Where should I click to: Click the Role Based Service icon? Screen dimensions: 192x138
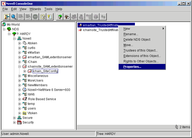pyautogui.click(x=25, y=99)
